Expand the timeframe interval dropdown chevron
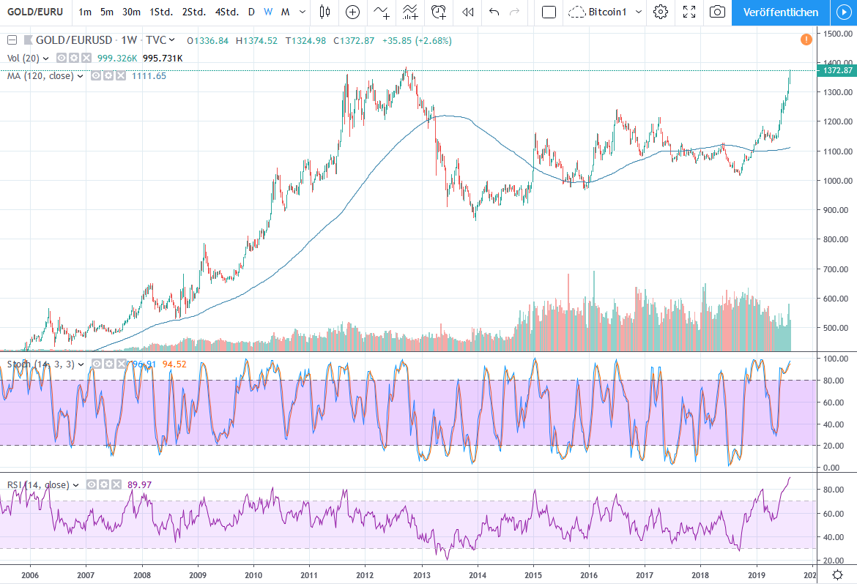 (303, 12)
